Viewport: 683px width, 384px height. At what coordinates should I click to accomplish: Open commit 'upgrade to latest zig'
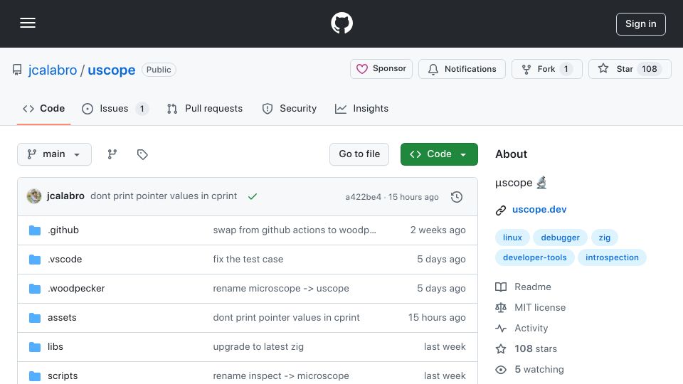258,346
